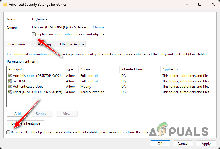Click the Administrators group icon

tap(10, 75)
